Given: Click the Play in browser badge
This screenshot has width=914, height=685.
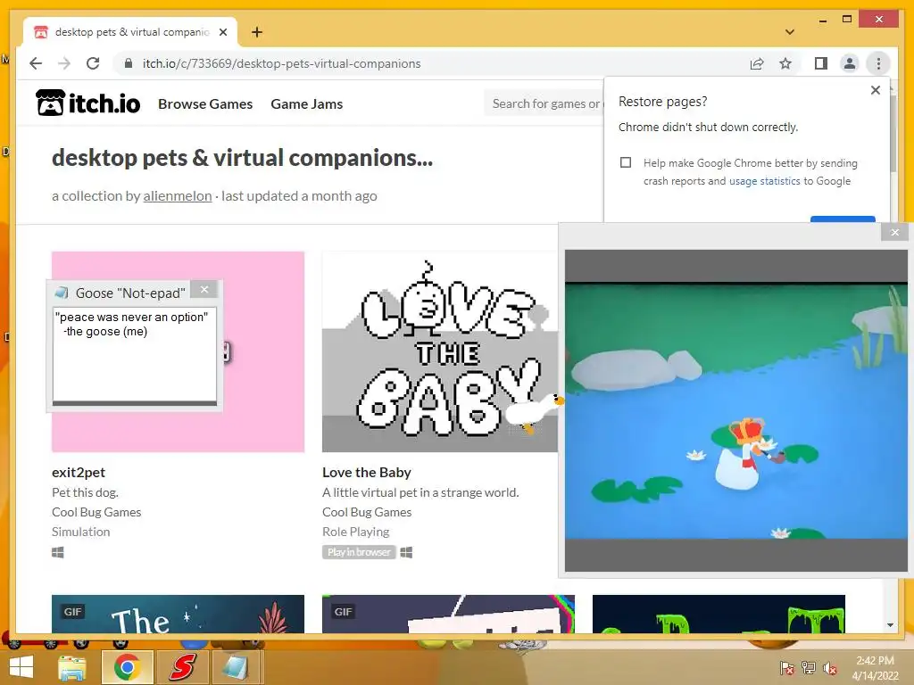Looking at the screenshot, I should (x=359, y=552).
